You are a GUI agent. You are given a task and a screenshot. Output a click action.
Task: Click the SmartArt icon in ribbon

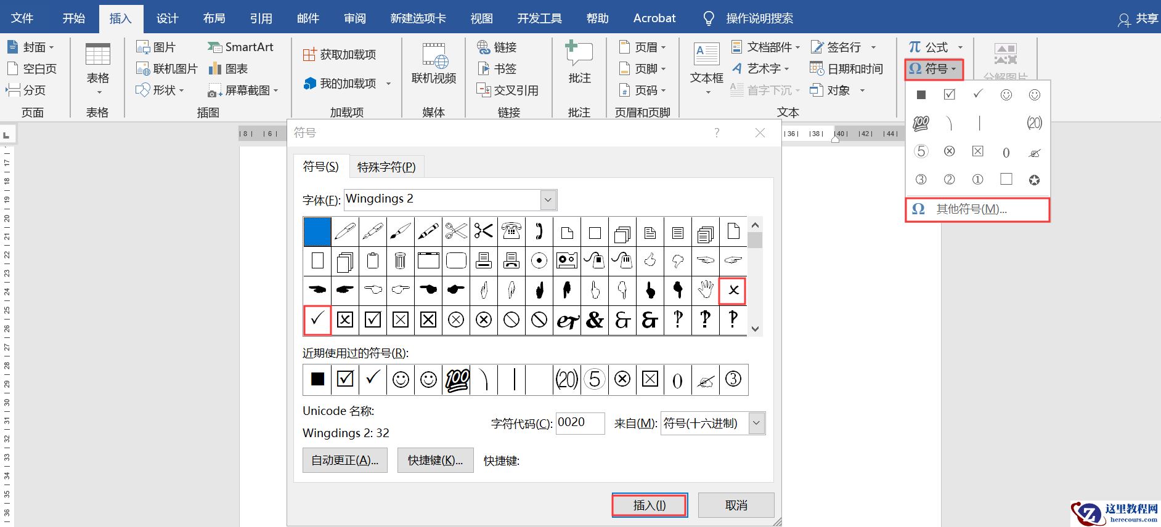214,47
